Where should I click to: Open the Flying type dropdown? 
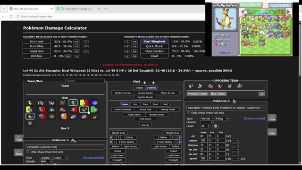click(x=222, y=119)
